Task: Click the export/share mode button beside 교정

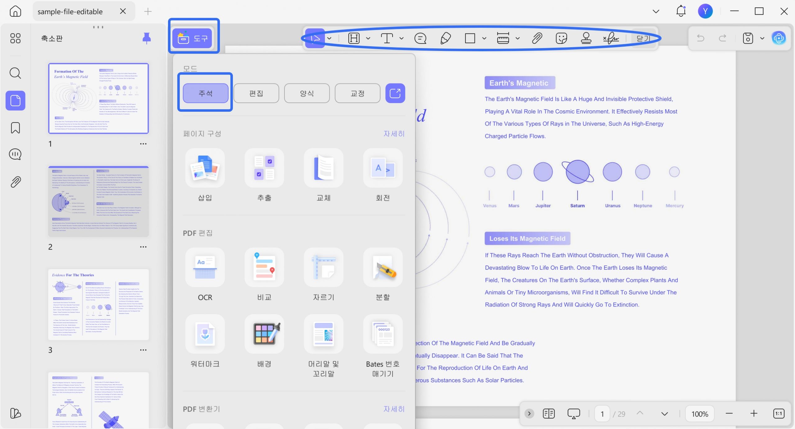Action: click(395, 93)
